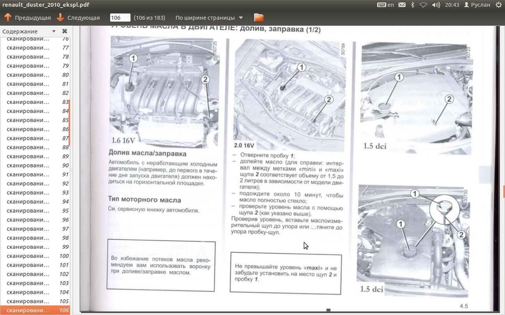Click the sidebar contents scrollbar

tap(69, 122)
